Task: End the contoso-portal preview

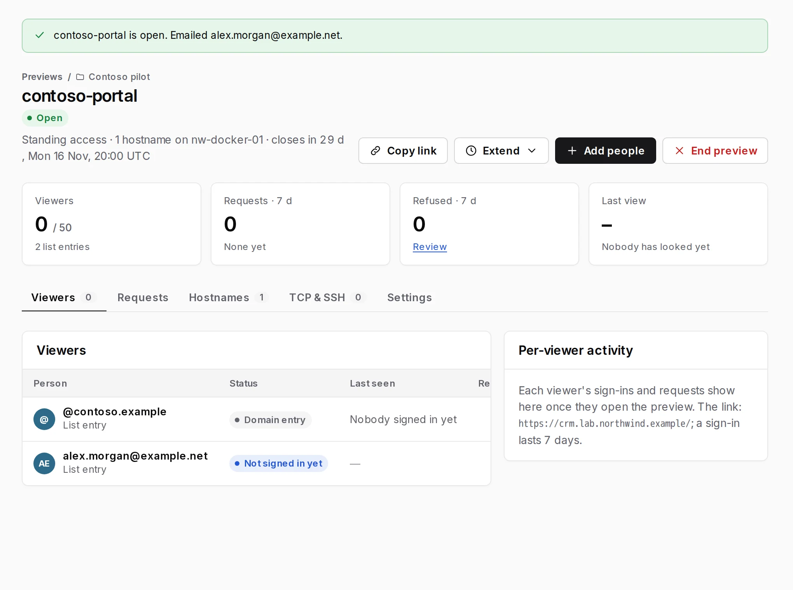Action: point(715,151)
